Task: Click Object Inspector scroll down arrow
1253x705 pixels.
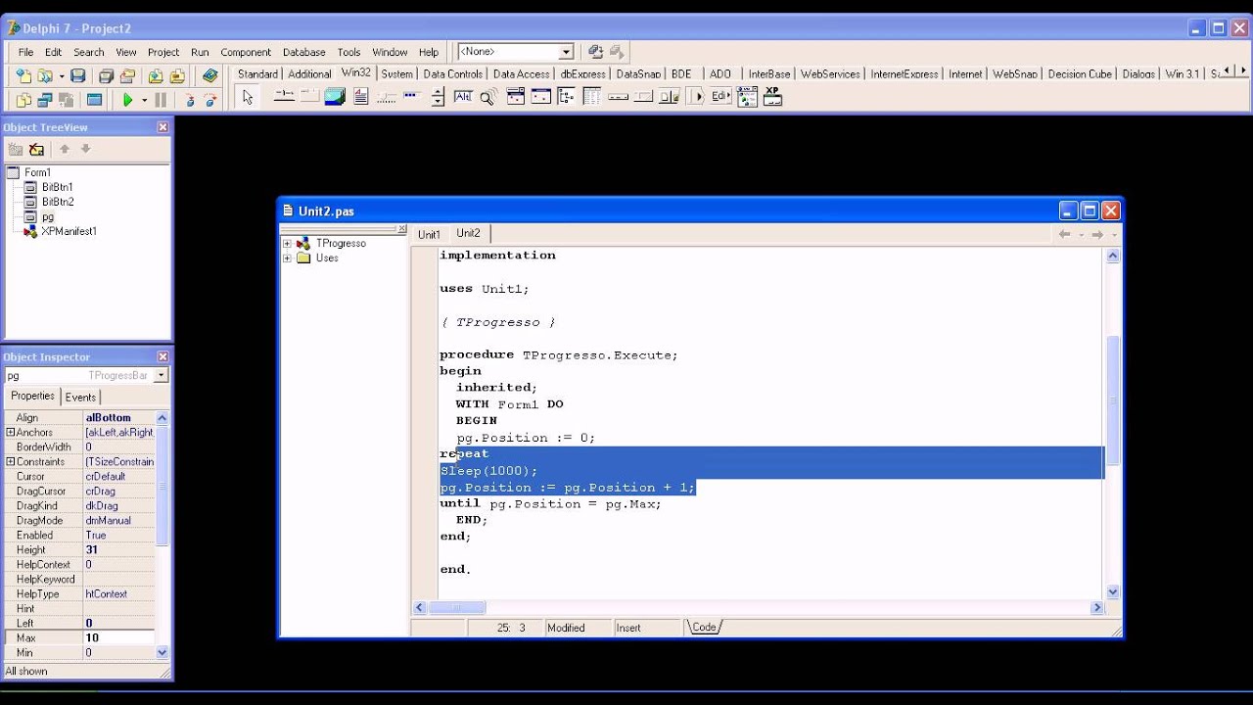Action: click(162, 652)
